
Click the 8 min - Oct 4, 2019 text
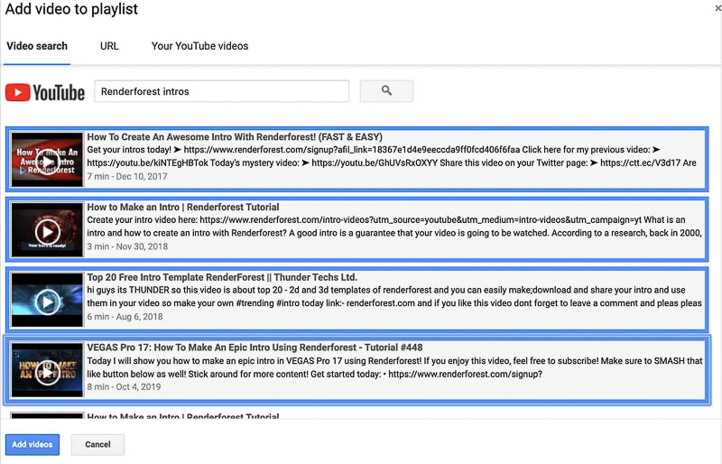pos(124,386)
